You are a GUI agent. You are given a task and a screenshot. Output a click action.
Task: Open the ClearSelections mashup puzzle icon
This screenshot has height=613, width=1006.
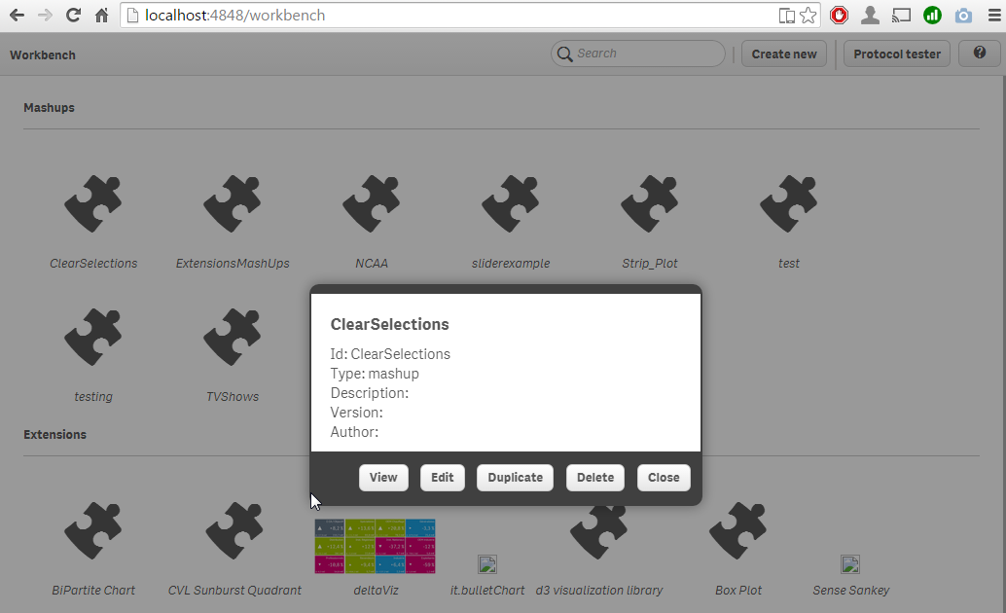(93, 203)
